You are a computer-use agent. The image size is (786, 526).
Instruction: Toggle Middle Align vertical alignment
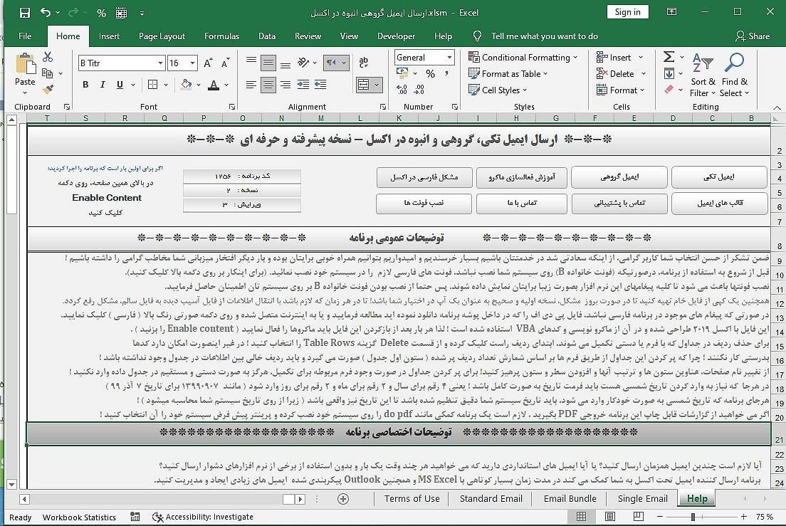tap(268, 63)
